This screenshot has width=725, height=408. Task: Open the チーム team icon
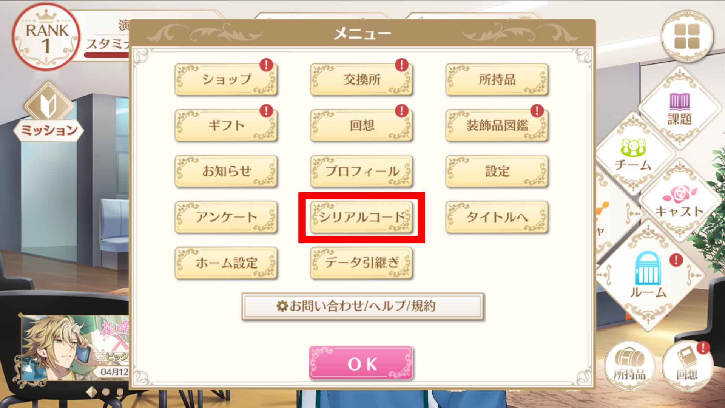tap(634, 155)
